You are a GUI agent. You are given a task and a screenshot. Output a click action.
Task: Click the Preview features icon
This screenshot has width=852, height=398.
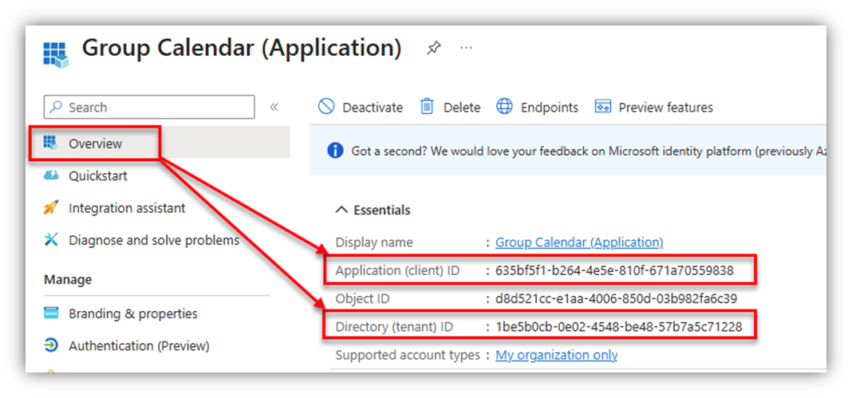click(x=603, y=106)
